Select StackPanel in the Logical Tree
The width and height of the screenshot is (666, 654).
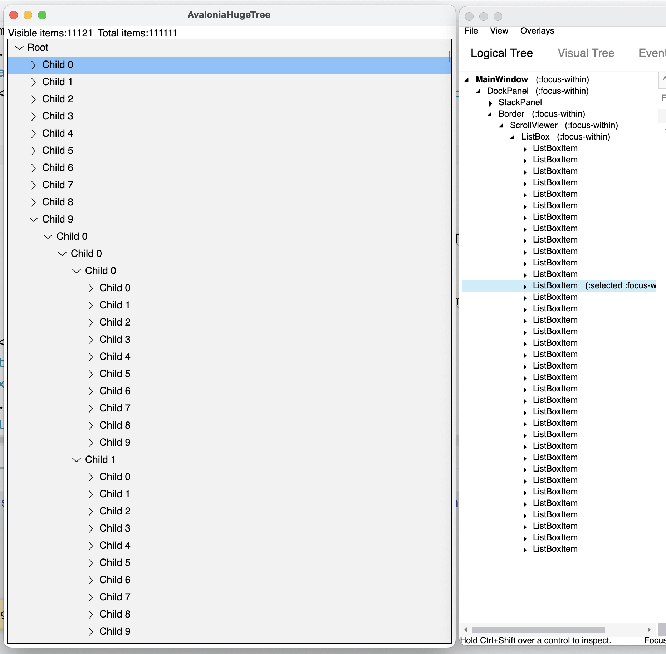pyautogui.click(x=520, y=102)
